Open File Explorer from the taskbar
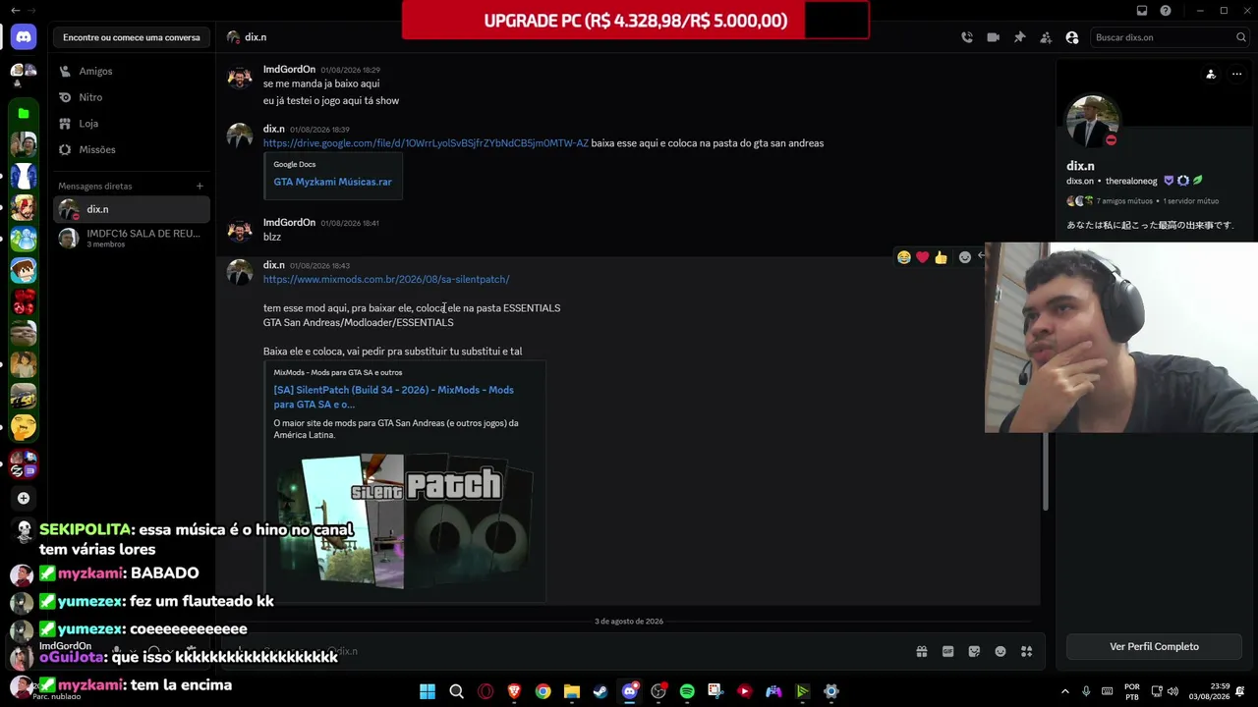Image resolution: width=1258 pixels, height=707 pixels. coord(572,691)
